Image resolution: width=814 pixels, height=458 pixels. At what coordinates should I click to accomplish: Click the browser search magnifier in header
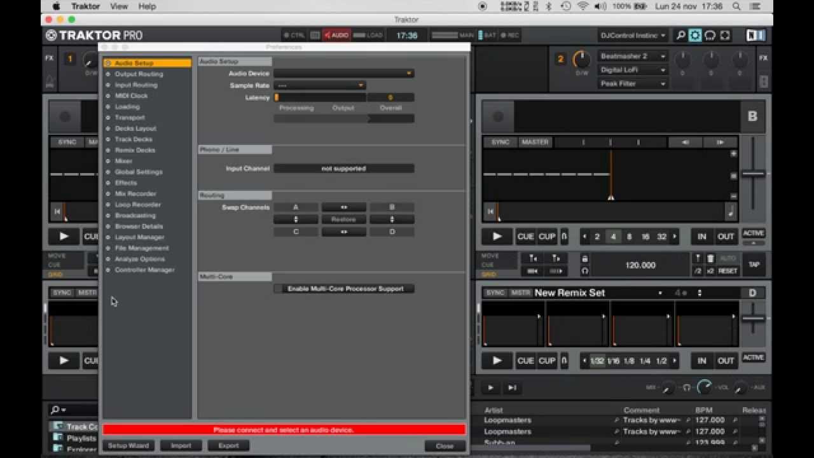pos(680,36)
